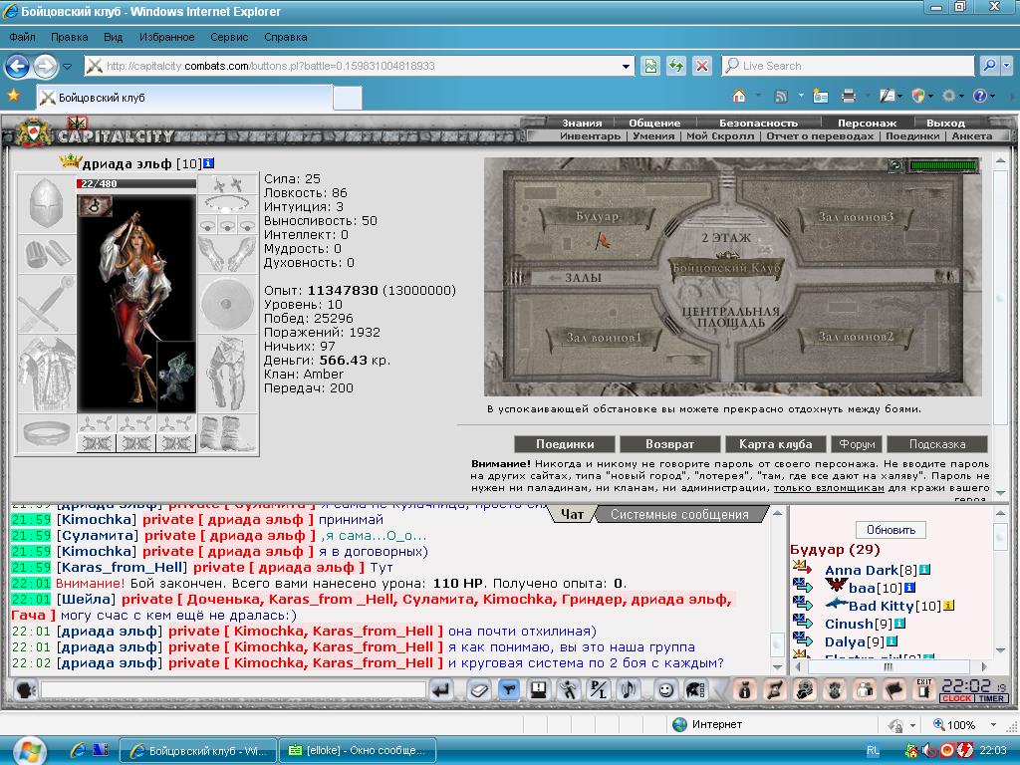This screenshot has height=765, width=1020.
Task: Open Live Search options dropdown arrow
Action: [1007, 66]
